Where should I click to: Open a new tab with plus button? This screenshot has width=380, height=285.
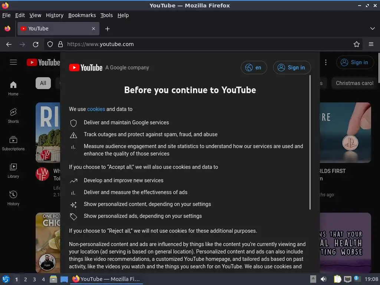click(107, 29)
